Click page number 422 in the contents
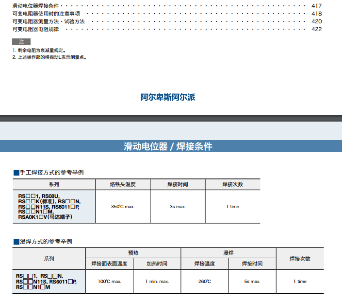This screenshot has height=302, width=342. 316,29
